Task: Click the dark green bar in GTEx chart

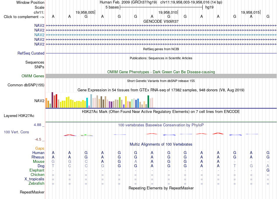Action: point(148,102)
